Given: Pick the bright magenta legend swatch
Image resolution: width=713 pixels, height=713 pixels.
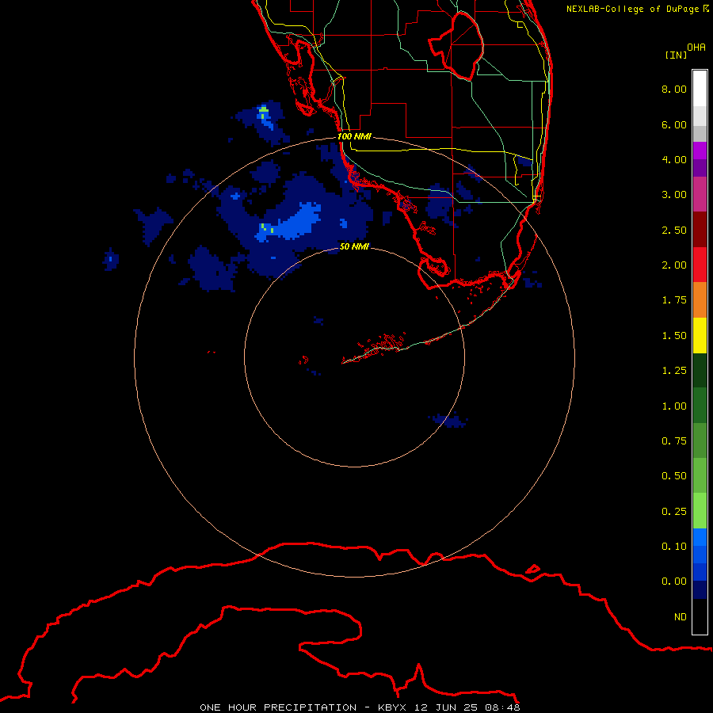Looking at the screenshot, I should (700, 151).
